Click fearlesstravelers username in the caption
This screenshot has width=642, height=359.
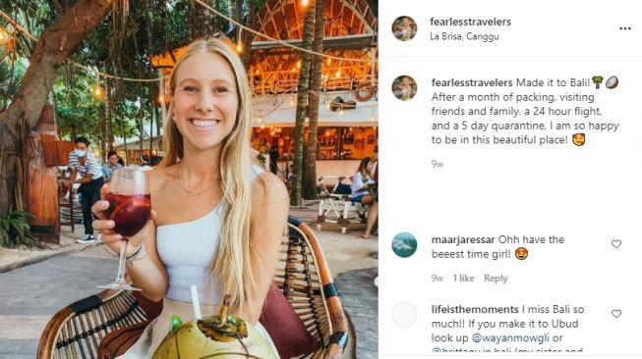pos(472,82)
